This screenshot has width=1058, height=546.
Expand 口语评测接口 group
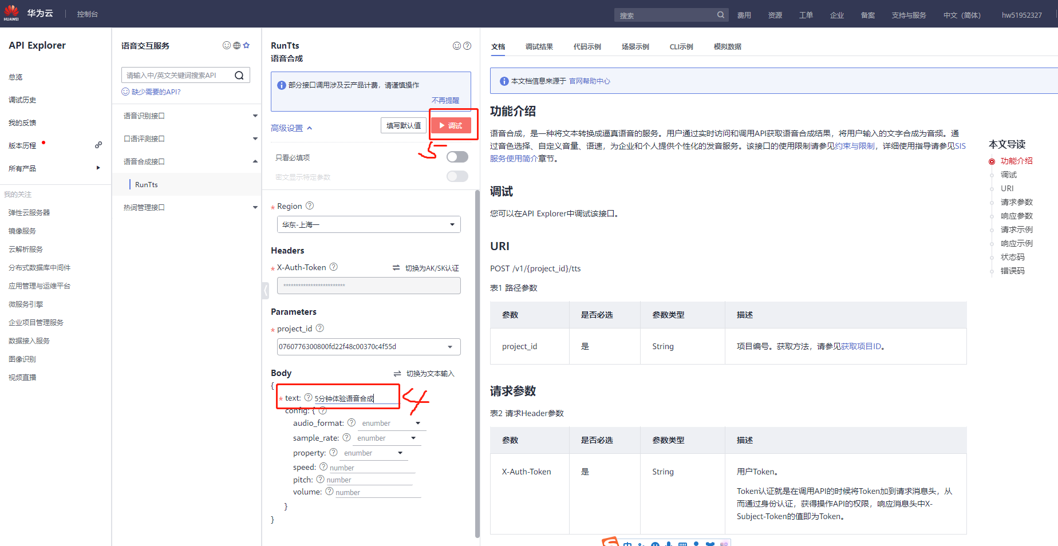click(255, 139)
